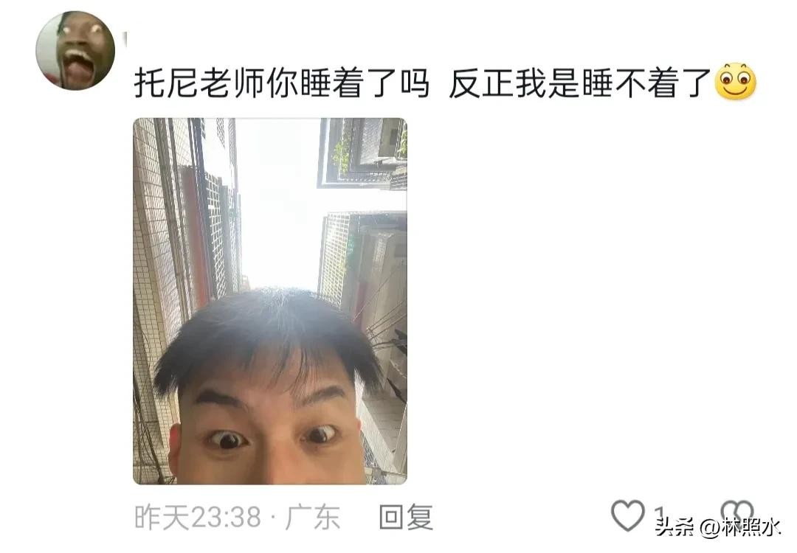Click the 头条 watermark text
Screen dimensions: 797x553
click(x=674, y=528)
